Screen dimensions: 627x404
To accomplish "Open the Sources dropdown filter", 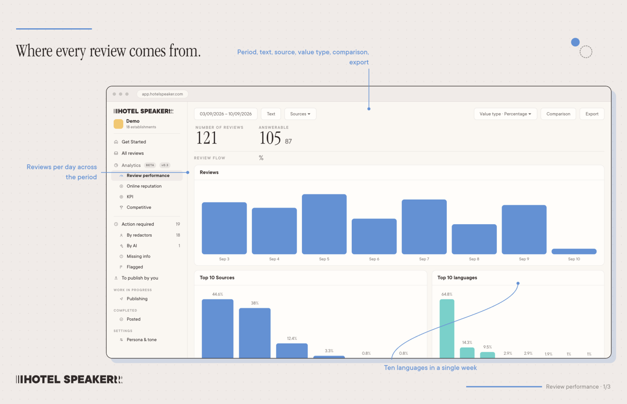I will pyautogui.click(x=300, y=114).
